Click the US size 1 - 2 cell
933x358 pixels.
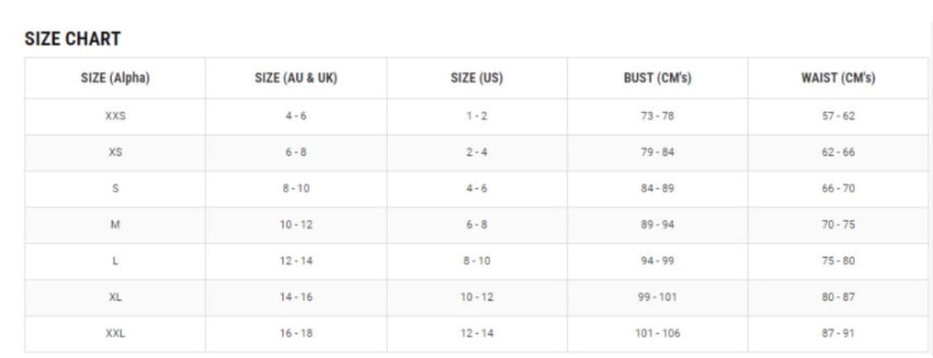coord(477,116)
